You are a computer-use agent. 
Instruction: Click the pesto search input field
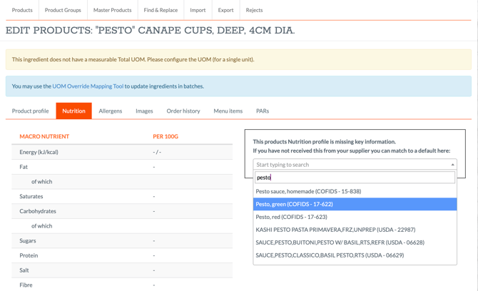[x=355, y=178]
